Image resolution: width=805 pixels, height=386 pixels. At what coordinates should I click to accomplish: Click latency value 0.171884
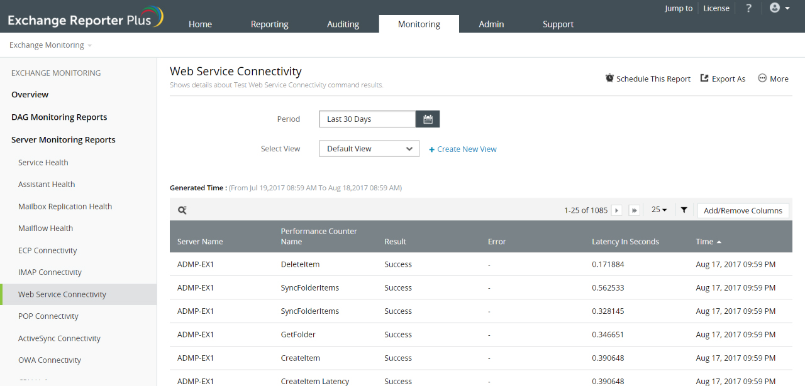[x=608, y=264]
